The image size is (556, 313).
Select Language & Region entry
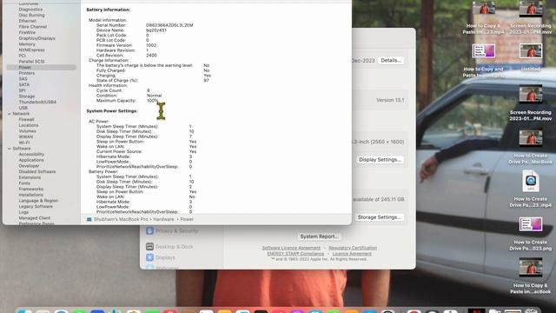pos(38,201)
